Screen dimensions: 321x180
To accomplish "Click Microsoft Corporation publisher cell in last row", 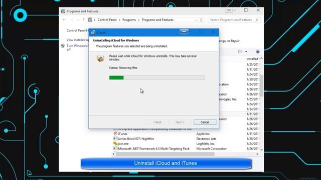I will click(x=212, y=148).
